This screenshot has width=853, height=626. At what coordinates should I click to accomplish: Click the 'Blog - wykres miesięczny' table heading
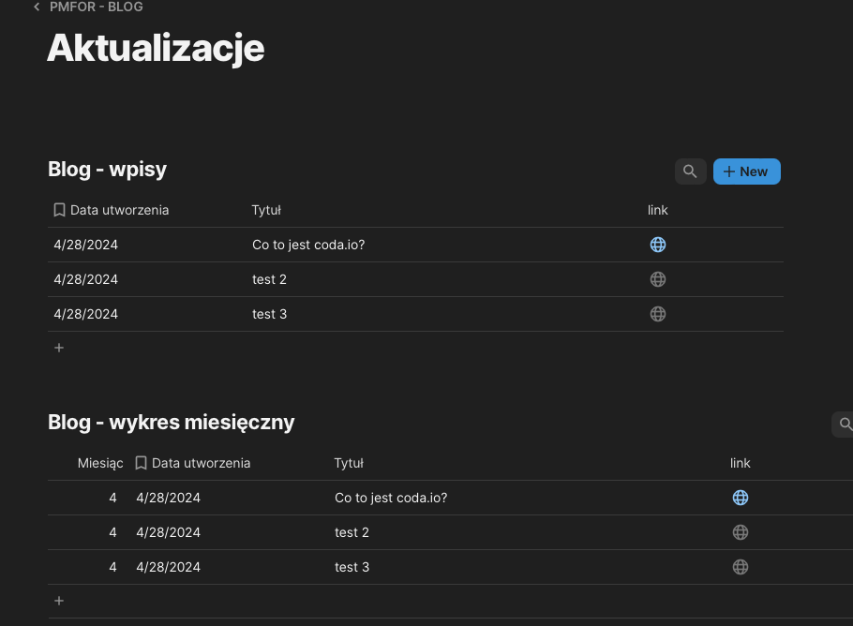coord(172,423)
